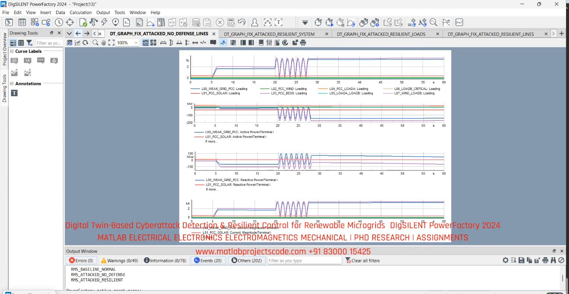Screen dimensions: 569x294
Task: Toggle the Information (0/78) filter
Action: pyautogui.click(x=165, y=261)
